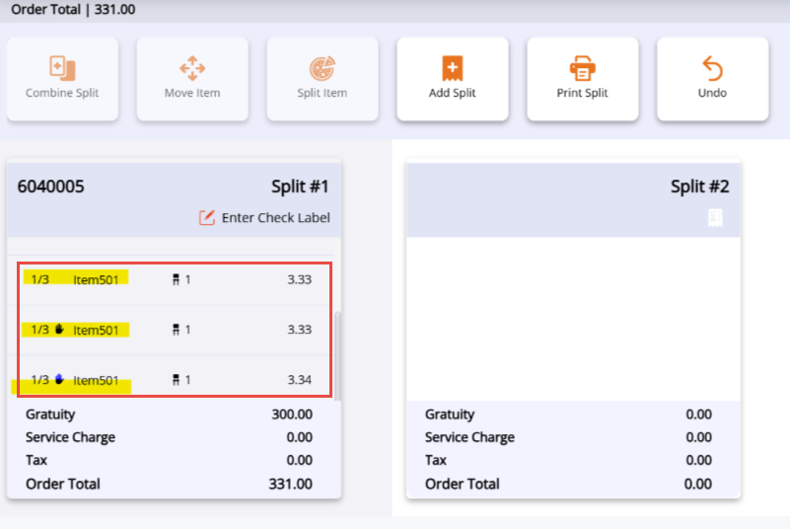This screenshot has width=790, height=529.
Task: Click the Add Split receipt icon
Action: 452,68
